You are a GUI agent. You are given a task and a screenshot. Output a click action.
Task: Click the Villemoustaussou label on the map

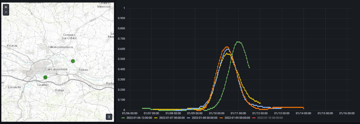point(61,47)
